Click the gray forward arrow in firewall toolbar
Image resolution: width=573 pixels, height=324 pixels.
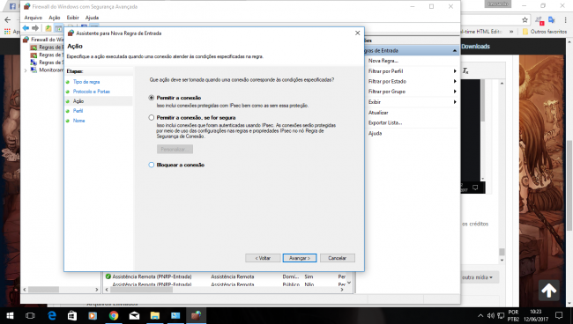[x=35, y=28]
